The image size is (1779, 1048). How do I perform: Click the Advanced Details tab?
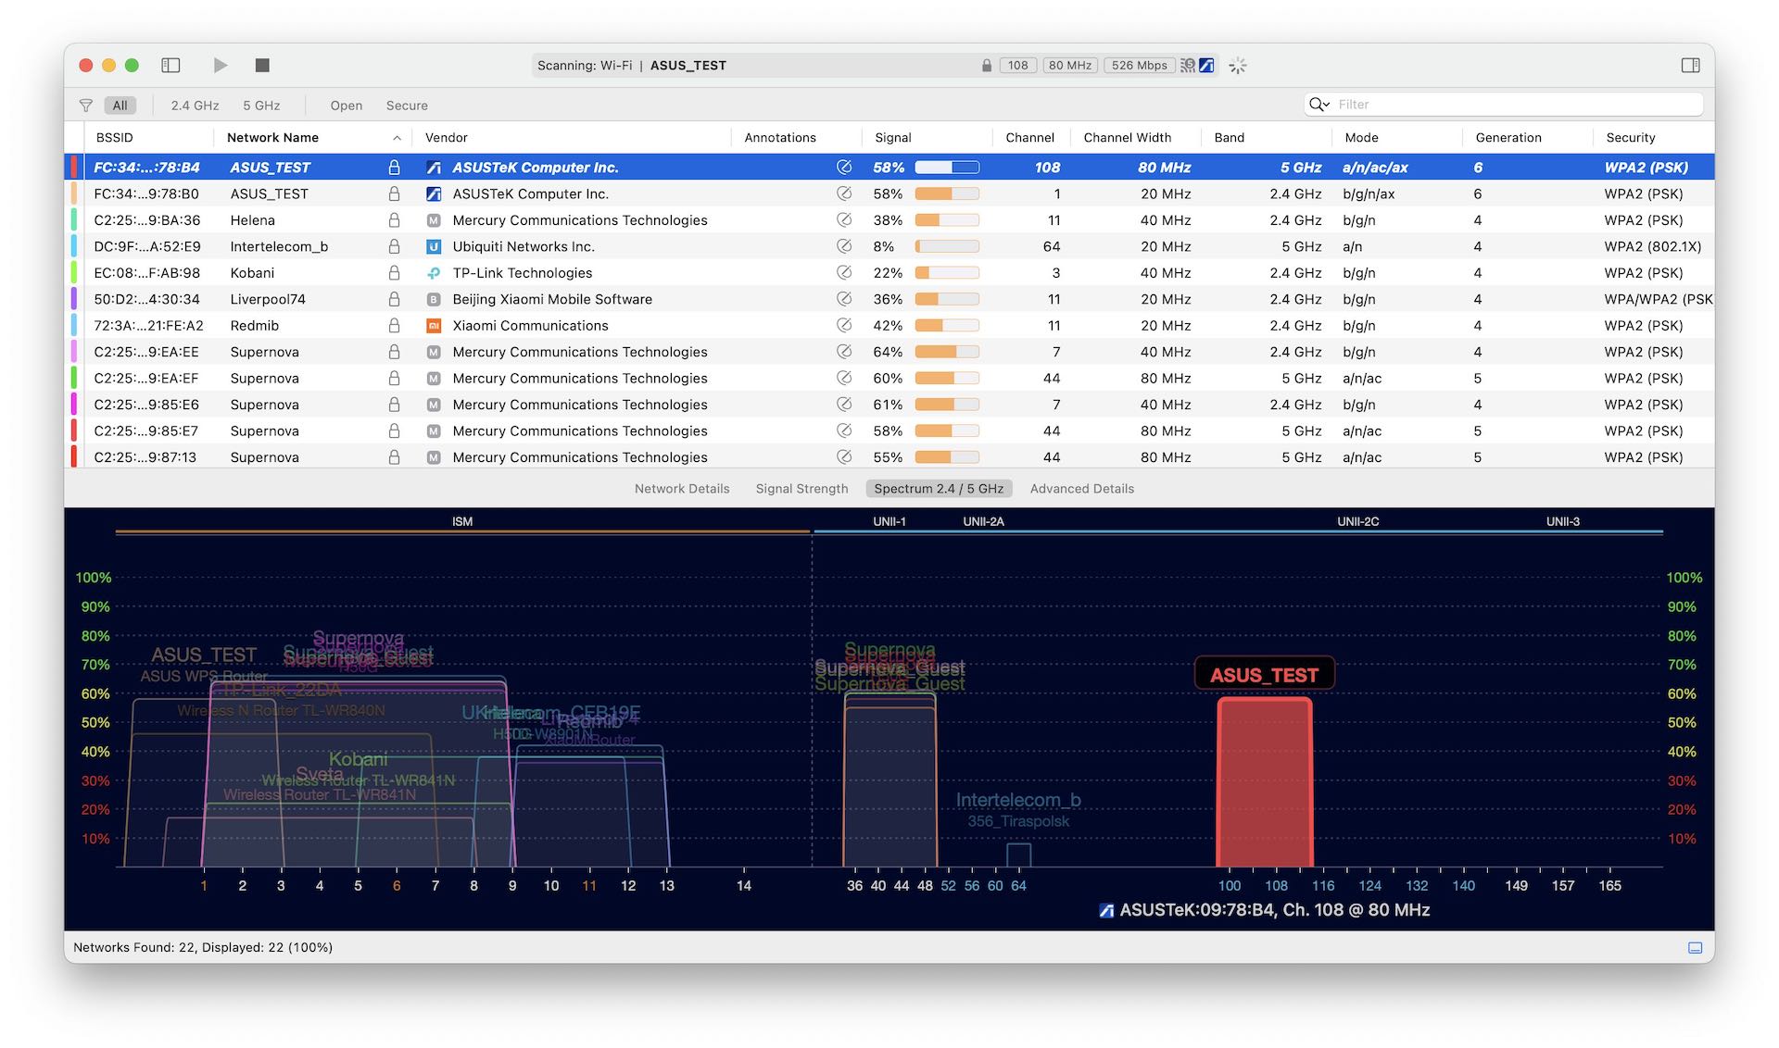(1081, 488)
